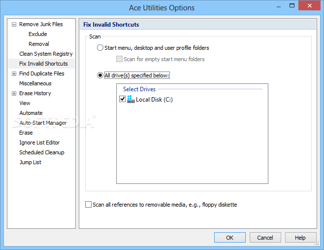Minimize the Ace Utilities Options window

pos(279,6)
